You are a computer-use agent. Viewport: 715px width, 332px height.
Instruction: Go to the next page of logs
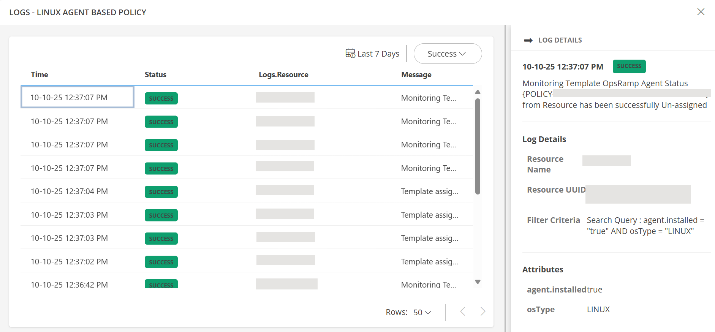(x=482, y=312)
